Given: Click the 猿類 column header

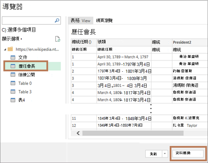Looking at the screenshot, I should (124, 42).
